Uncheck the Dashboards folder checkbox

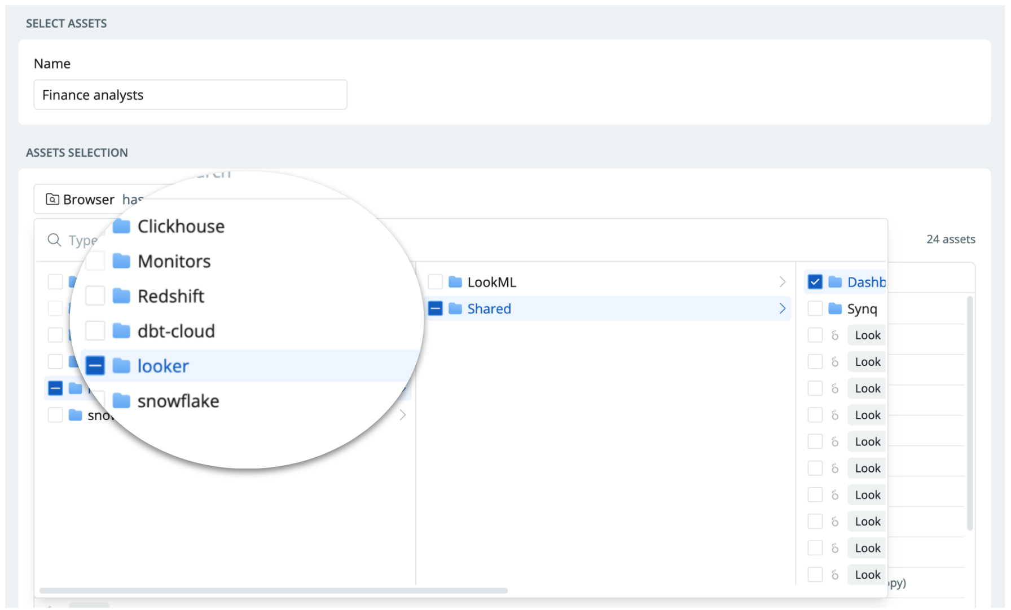(x=815, y=282)
